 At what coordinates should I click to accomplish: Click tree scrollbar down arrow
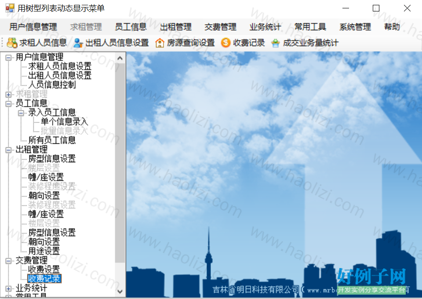pyautogui.click(x=120, y=292)
